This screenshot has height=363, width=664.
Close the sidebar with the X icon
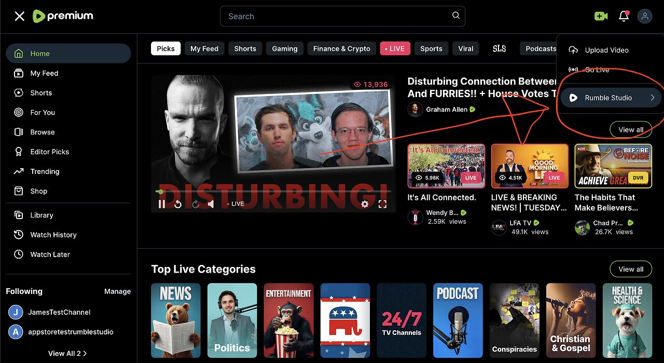click(x=19, y=16)
